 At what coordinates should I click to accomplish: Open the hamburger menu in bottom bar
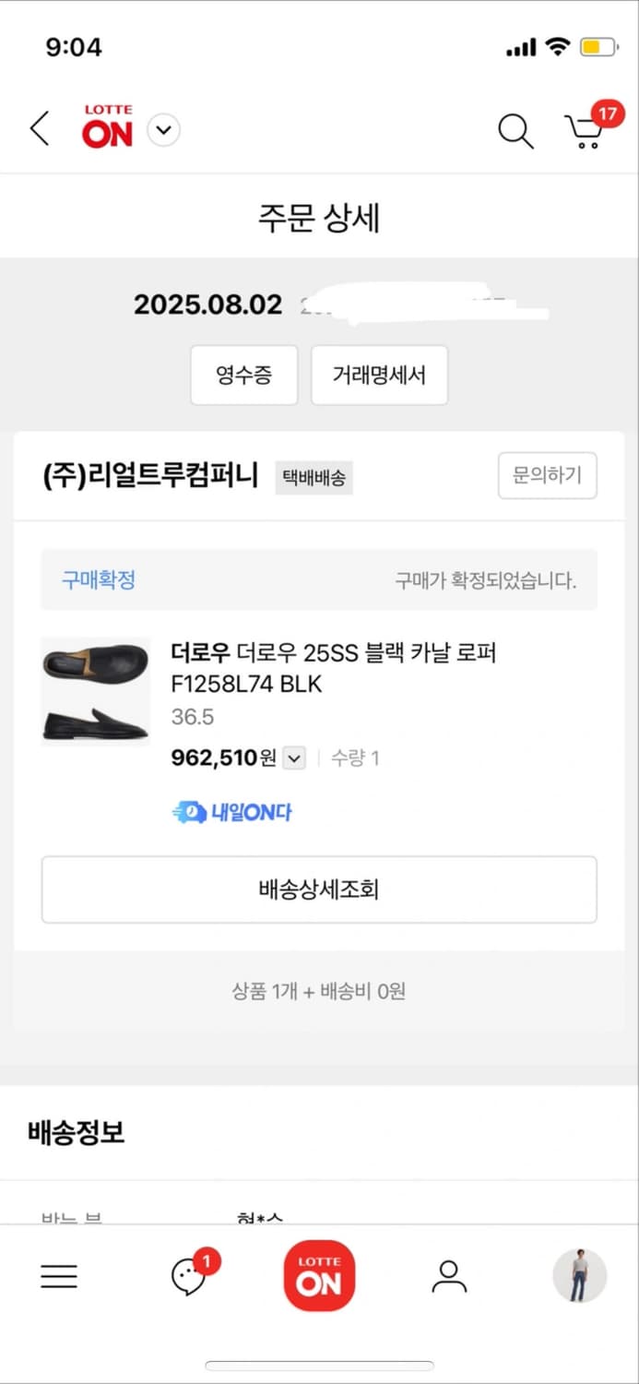coord(59,1276)
